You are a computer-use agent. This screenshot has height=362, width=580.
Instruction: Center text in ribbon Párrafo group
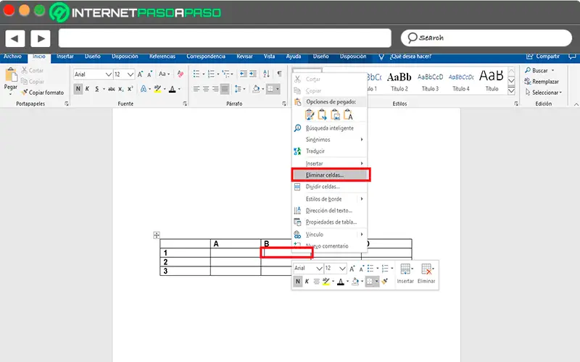[206, 89]
